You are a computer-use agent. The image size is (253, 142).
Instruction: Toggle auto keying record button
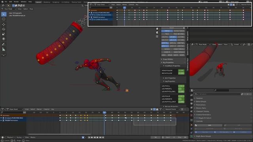pyautogui.click(x=83, y=137)
